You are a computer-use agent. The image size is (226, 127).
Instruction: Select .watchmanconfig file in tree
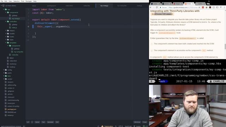[x=13, y=100]
